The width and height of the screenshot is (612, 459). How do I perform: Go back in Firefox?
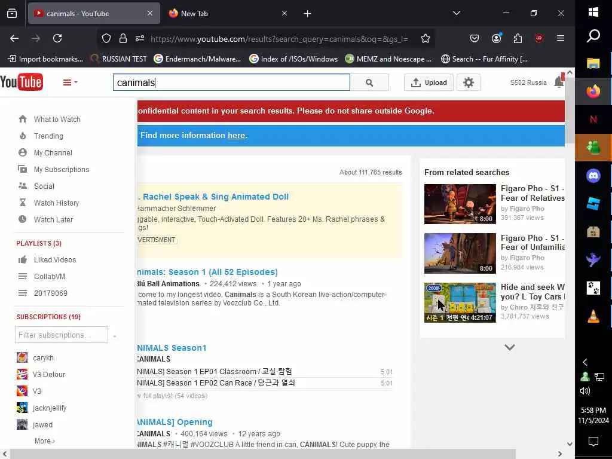(14, 38)
